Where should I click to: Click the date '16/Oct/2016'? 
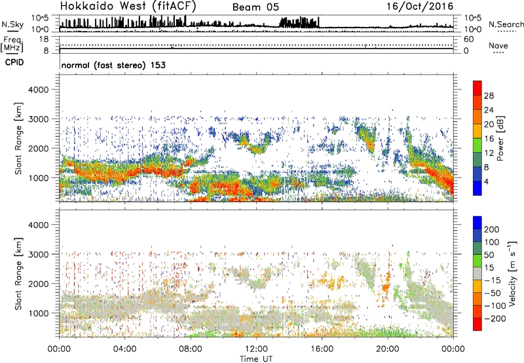(420, 7)
